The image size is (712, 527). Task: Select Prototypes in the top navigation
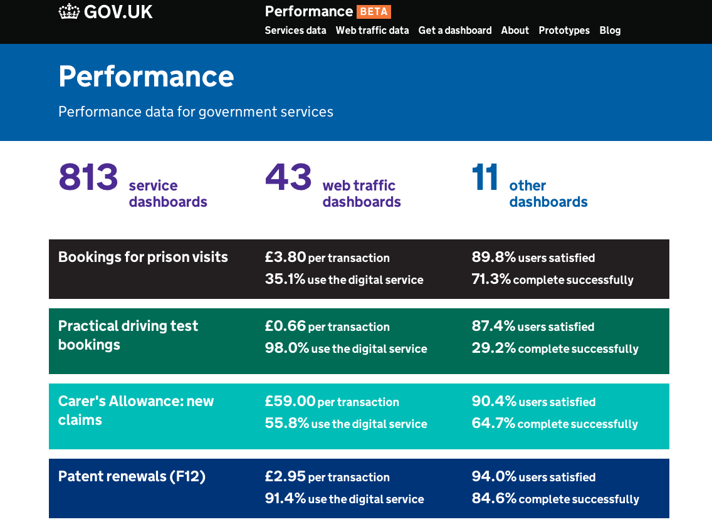click(x=564, y=30)
